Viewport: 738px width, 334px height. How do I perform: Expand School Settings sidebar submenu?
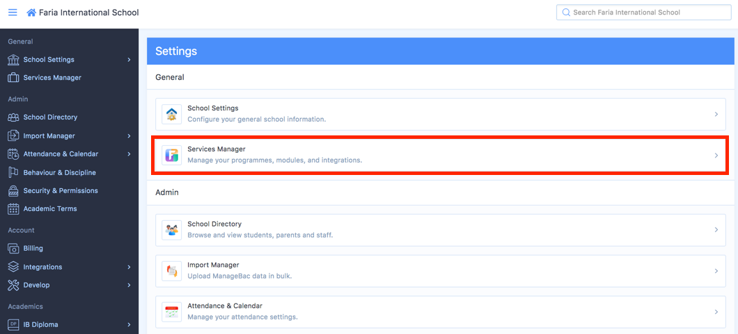129,60
